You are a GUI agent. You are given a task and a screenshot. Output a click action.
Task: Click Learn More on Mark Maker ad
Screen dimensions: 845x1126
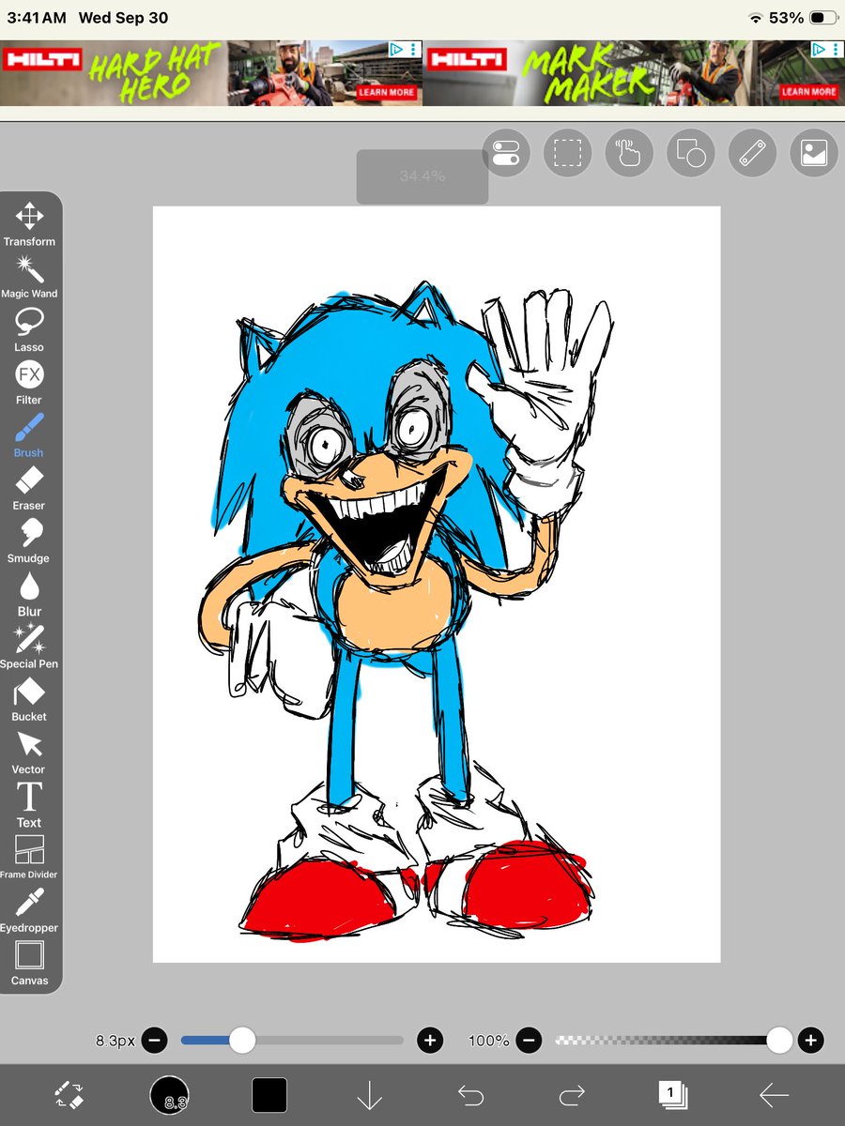pyautogui.click(x=808, y=92)
